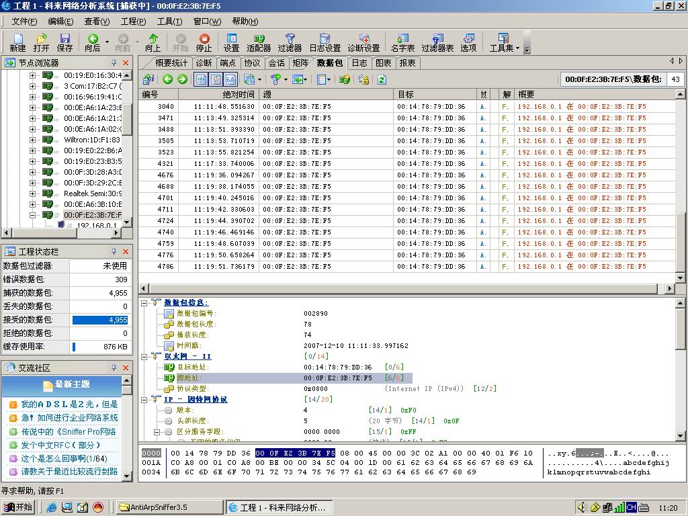Collapse the IP - 因特网协议 tree node
This screenshot has height=516, width=688.
(144, 400)
